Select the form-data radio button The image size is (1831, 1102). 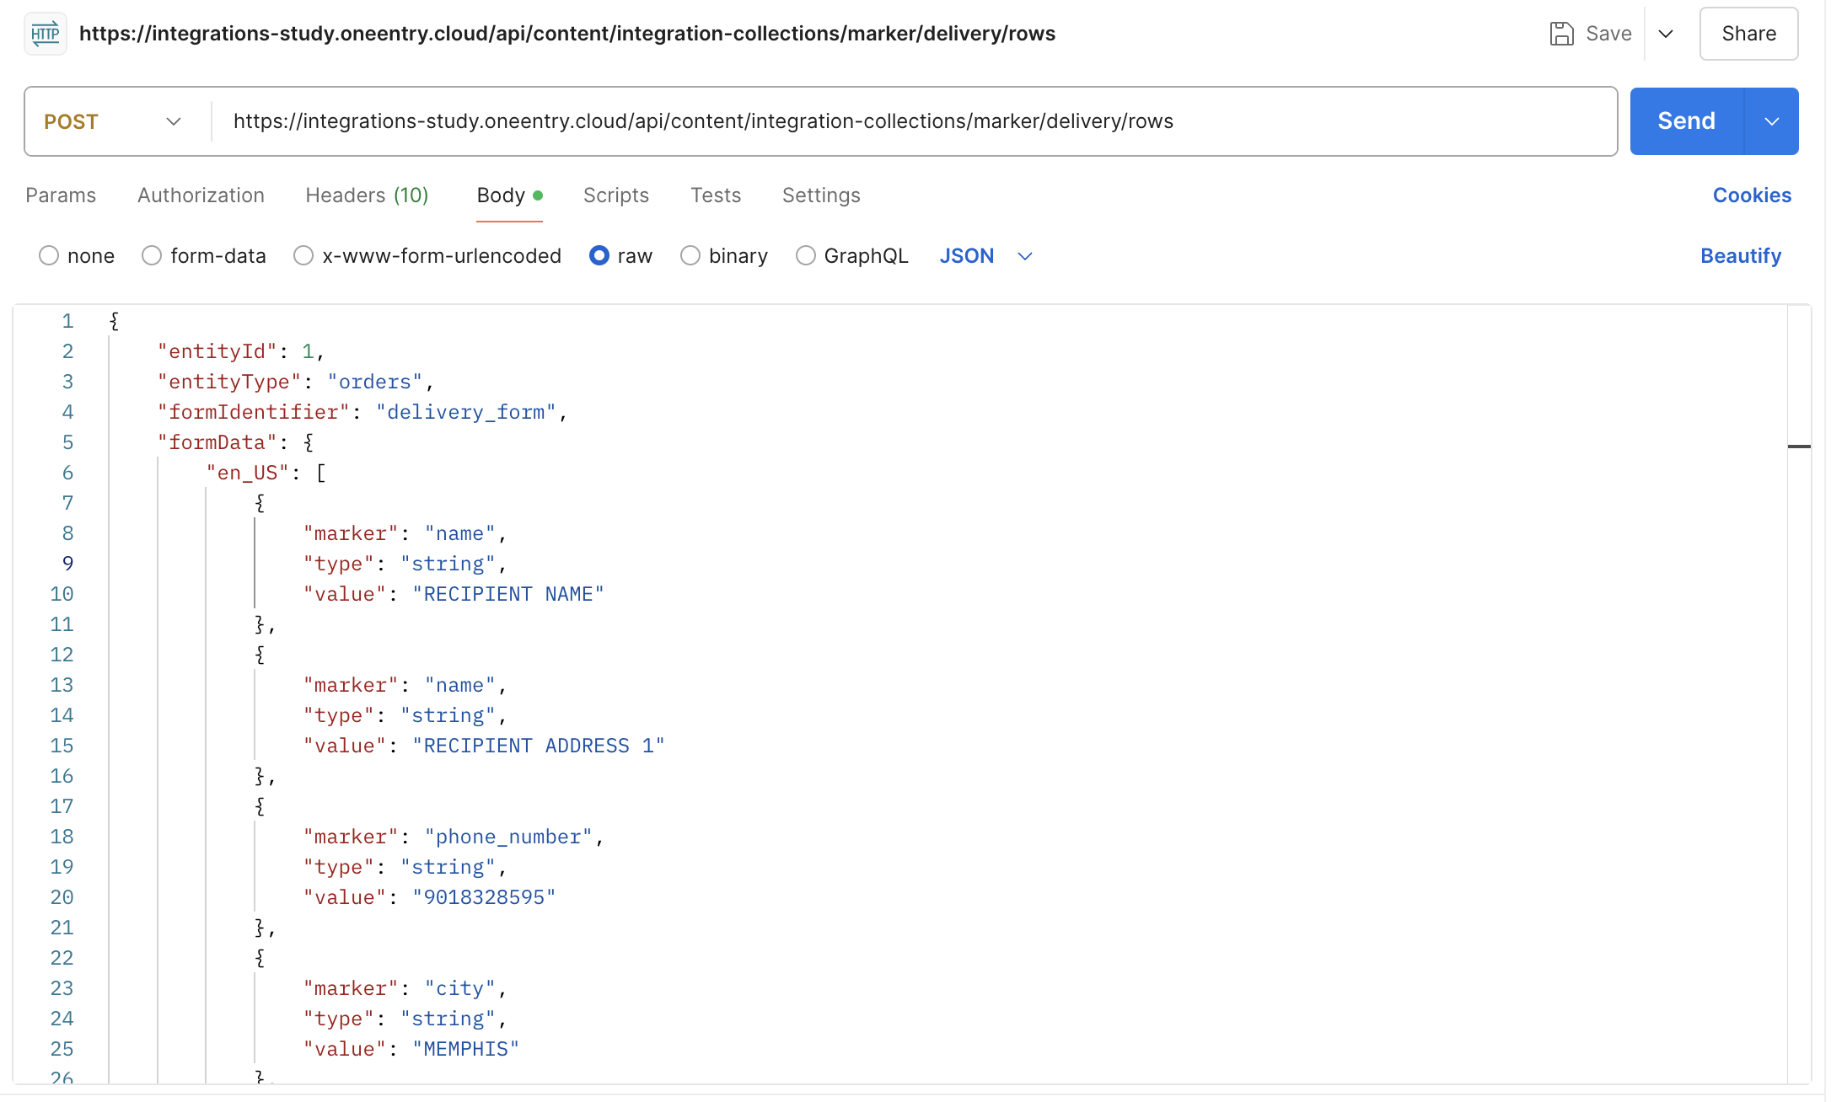coord(152,256)
